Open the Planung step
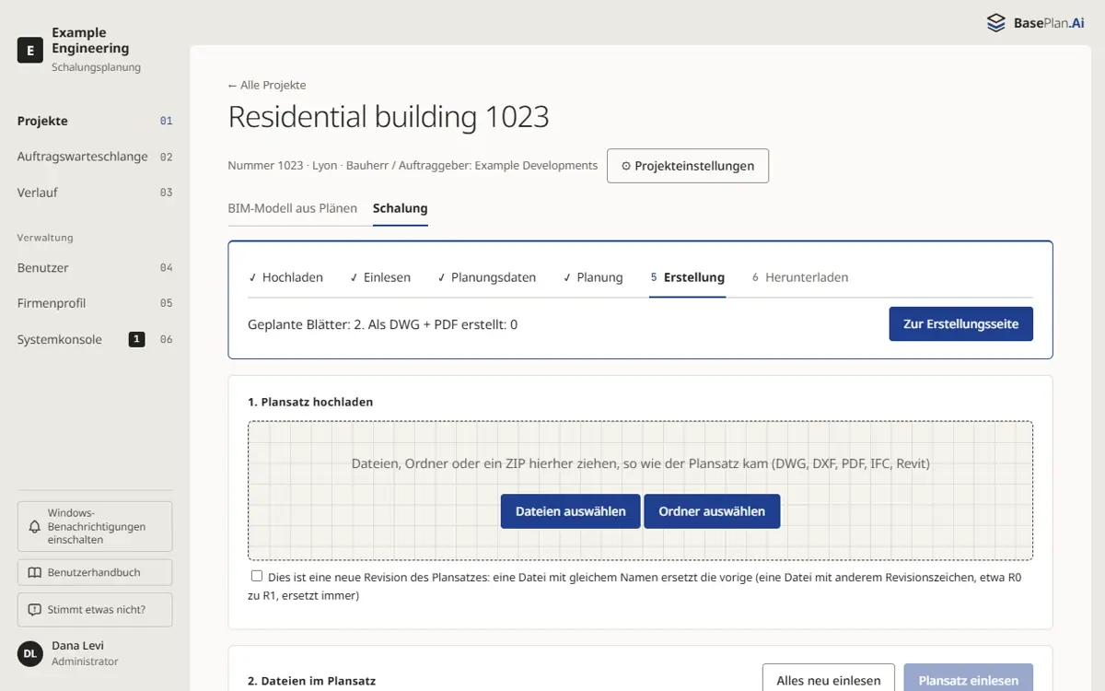The width and height of the screenshot is (1105, 691). click(593, 277)
